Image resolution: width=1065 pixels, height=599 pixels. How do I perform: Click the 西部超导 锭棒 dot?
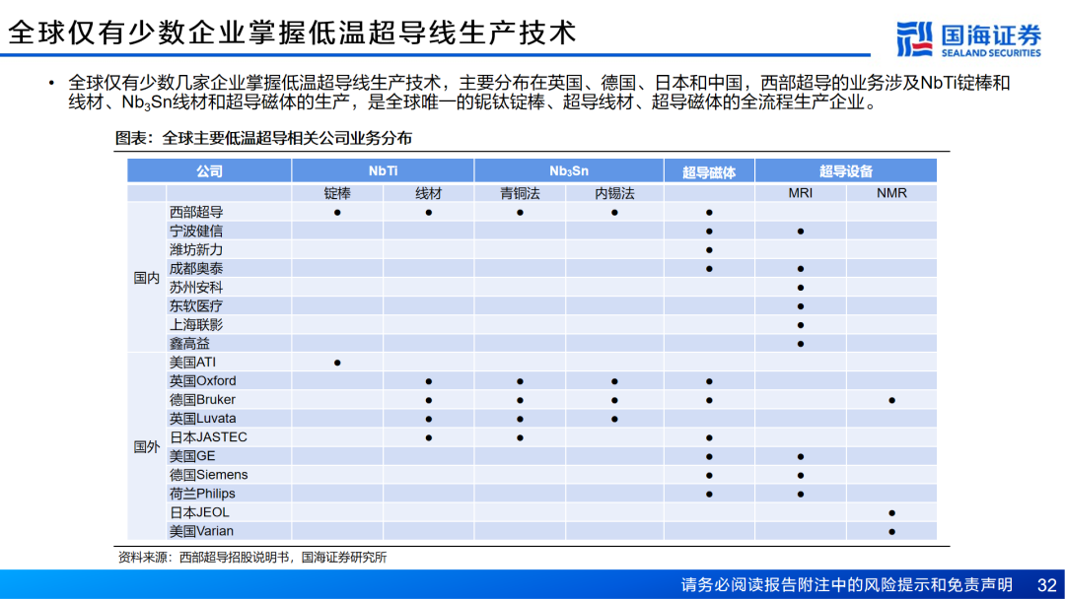coord(337,213)
